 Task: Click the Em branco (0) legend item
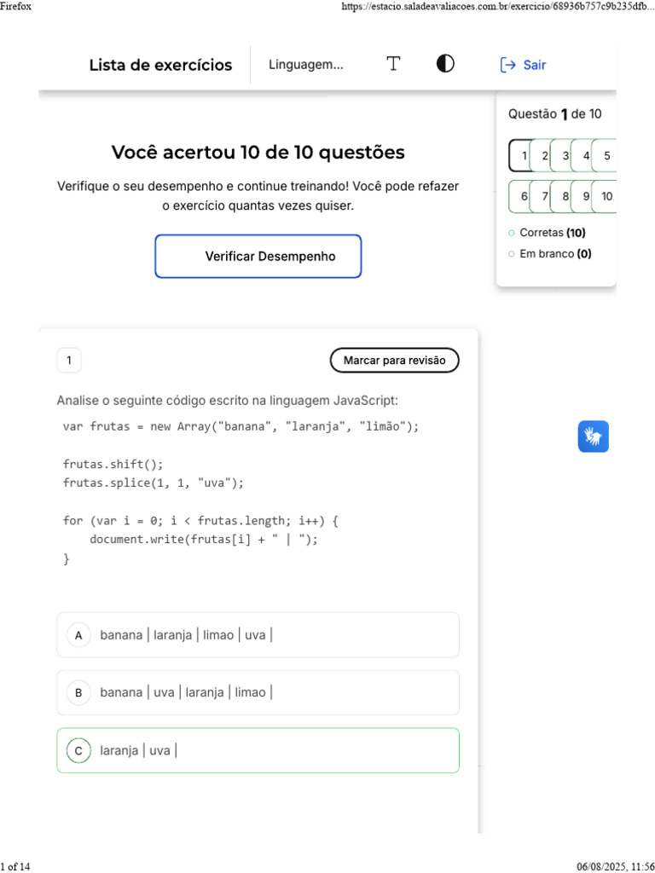point(550,254)
